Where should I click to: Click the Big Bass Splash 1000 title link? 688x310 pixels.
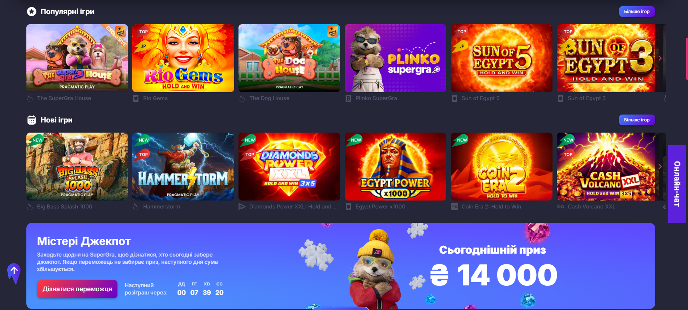pyautogui.click(x=65, y=207)
